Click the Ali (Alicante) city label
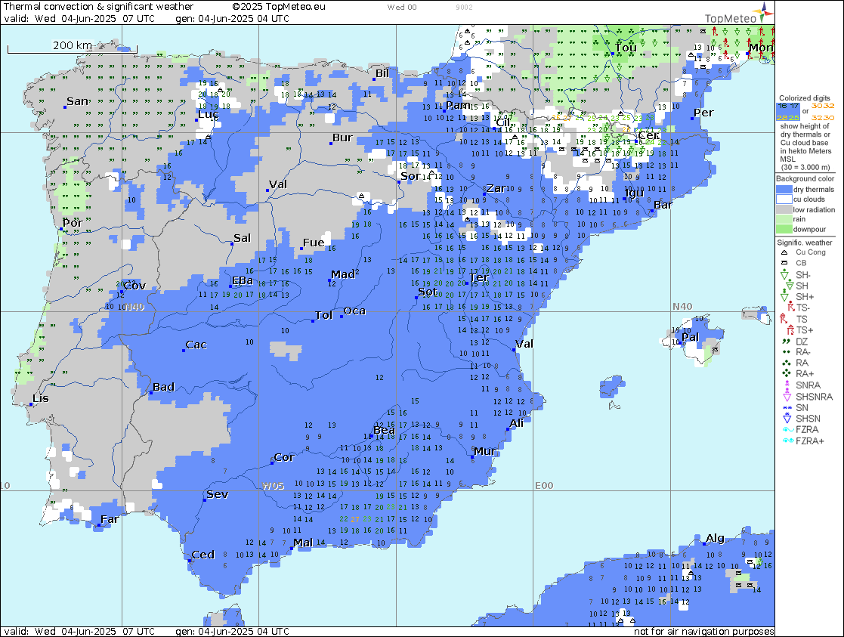The width and height of the screenshot is (844, 637). pos(516,422)
